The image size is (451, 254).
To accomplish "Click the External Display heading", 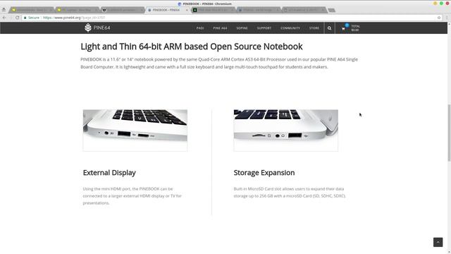I will click(x=109, y=173).
